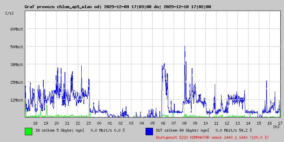The width and height of the screenshot is (284, 142).
Task: Click the '21' hour tick label
Action: tap(67, 123)
